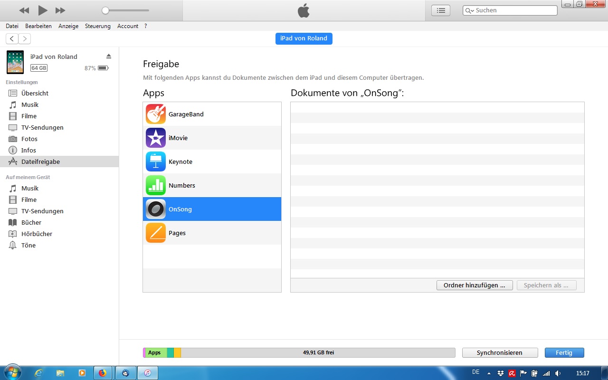Open Töne in the sidebar
The height and width of the screenshot is (380, 608).
59,245
